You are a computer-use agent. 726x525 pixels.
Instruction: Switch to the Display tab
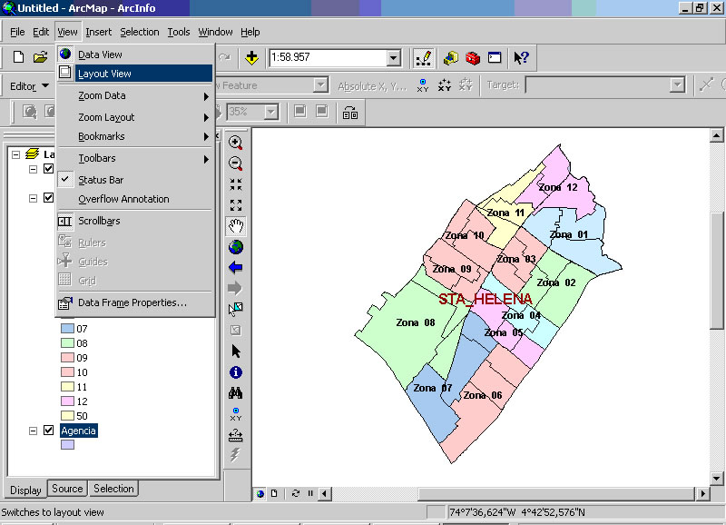pos(26,490)
